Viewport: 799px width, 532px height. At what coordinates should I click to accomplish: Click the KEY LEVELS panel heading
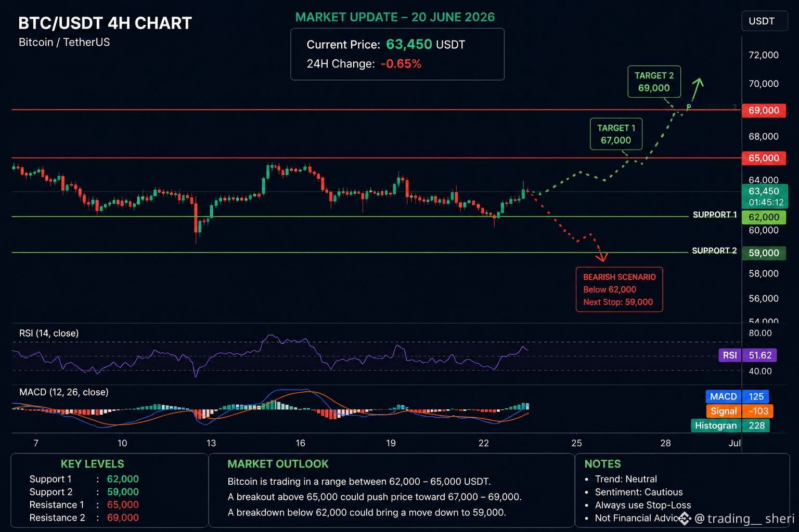click(93, 464)
